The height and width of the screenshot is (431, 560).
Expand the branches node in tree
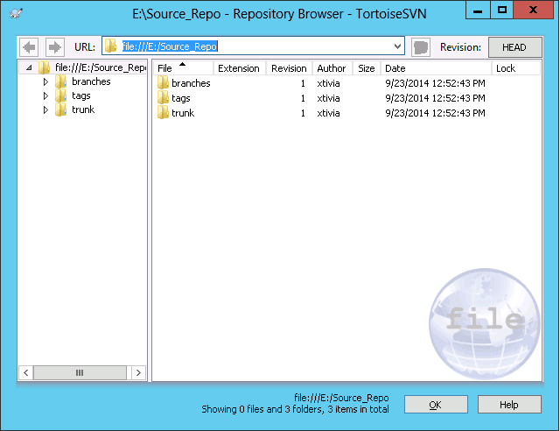(46, 82)
